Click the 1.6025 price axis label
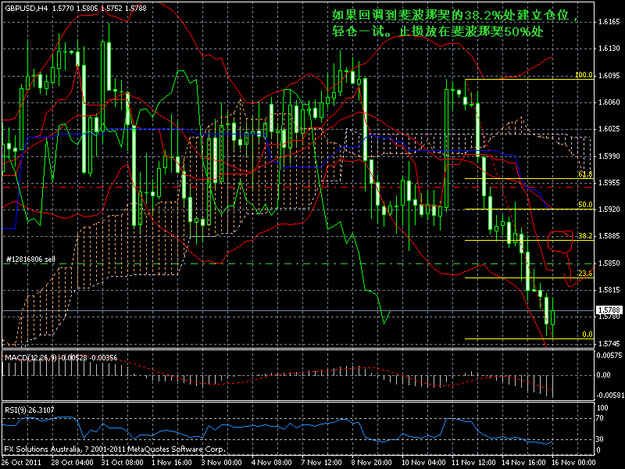This screenshot has height=469, width=625. pyautogui.click(x=609, y=129)
